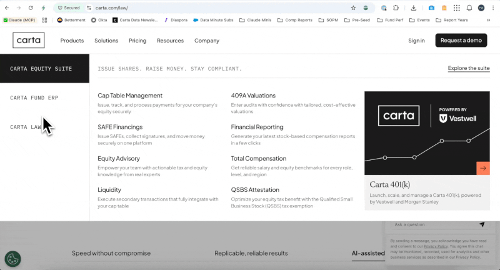Screen dimensions: 500x270
Task: Click the green circle extension icon
Action: (366, 8)
